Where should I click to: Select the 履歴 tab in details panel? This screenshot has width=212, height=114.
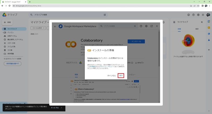click(197, 29)
